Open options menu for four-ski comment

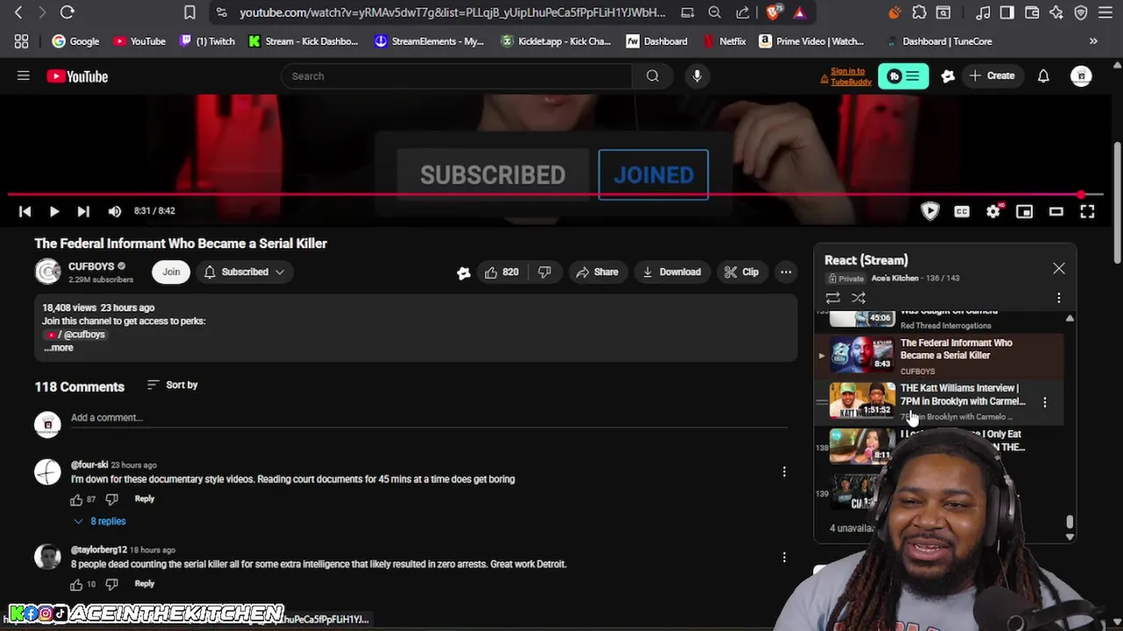tap(784, 472)
